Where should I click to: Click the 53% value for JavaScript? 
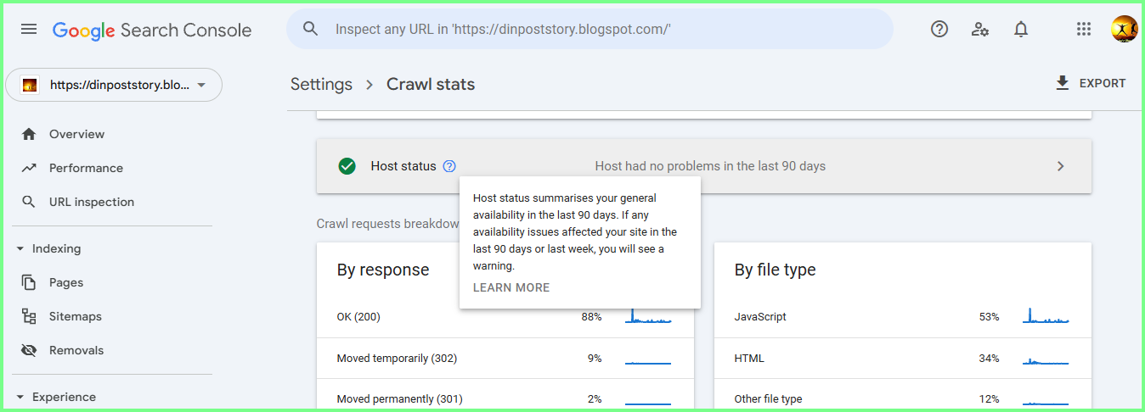tap(989, 317)
